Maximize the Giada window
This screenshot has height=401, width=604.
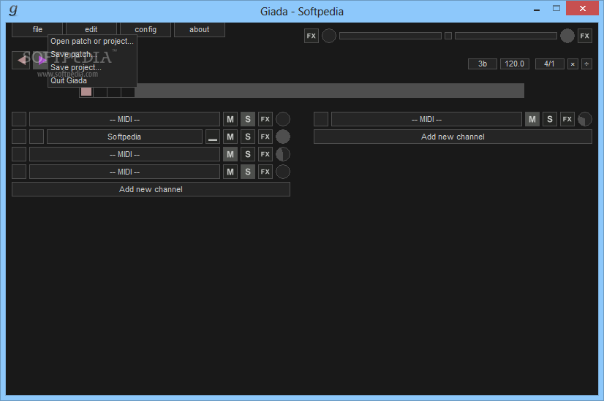tap(556, 8)
